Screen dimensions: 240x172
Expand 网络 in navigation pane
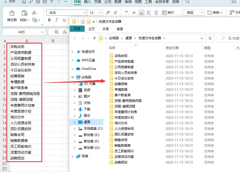click(x=73, y=156)
